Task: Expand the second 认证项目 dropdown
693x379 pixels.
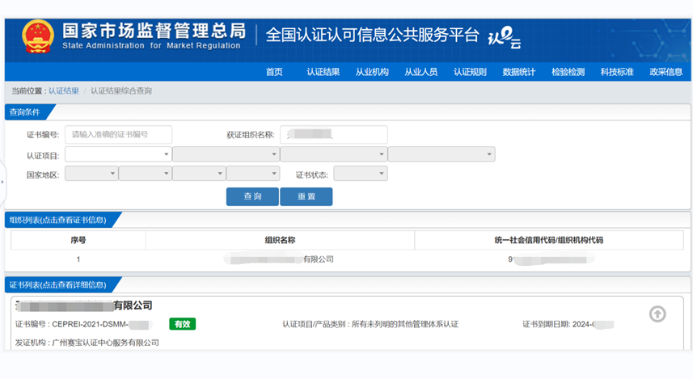Action: 226,154
